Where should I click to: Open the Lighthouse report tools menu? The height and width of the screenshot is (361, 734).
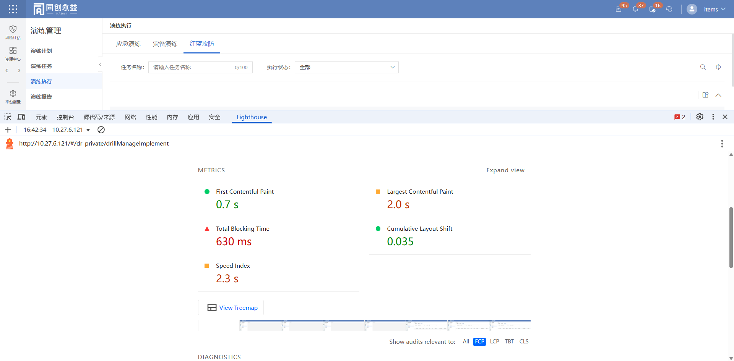click(x=722, y=144)
